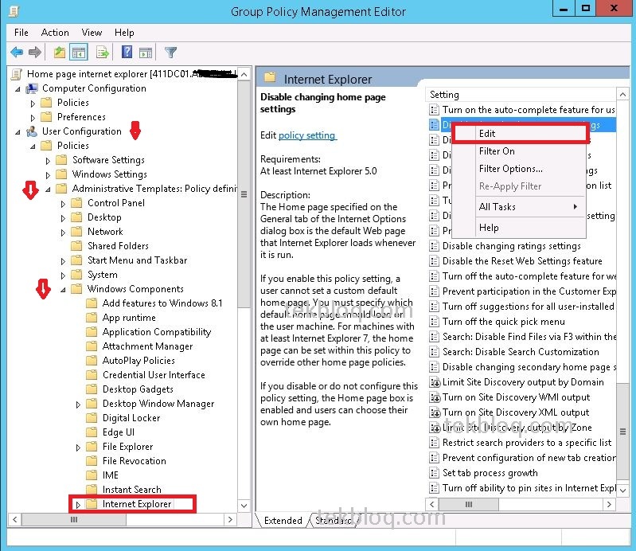The image size is (636, 551).
Task: Click the Show/Hide action pane icon
Action: pos(146,53)
